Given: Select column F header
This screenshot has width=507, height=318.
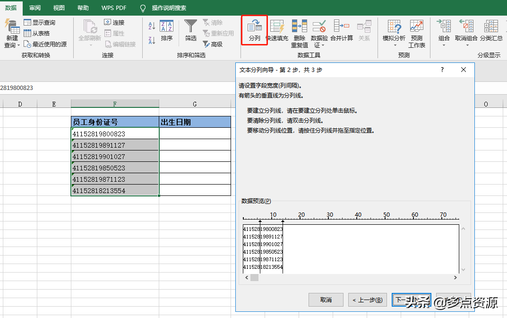Looking at the screenshot, I should click(115, 104).
